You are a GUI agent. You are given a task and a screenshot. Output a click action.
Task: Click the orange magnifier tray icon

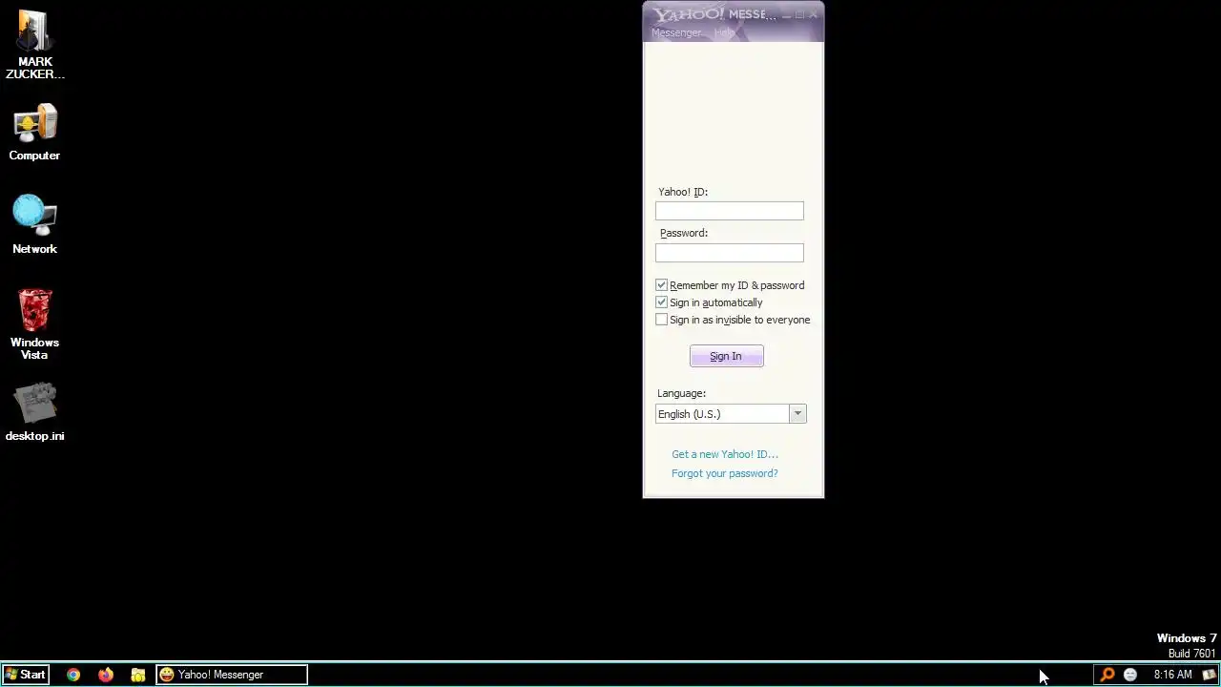coord(1107,675)
